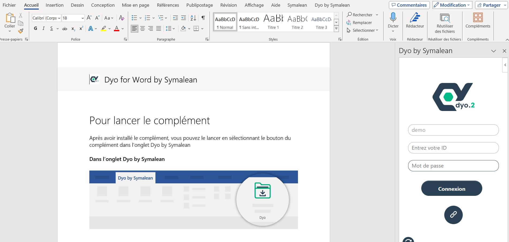Focus the Entrez votre ID field
The width and height of the screenshot is (509, 242).
click(x=453, y=148)
